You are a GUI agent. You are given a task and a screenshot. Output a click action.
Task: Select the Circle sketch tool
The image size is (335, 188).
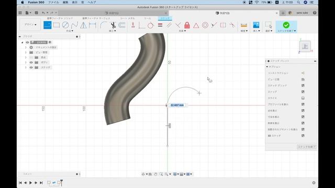[x=65, y=25]
